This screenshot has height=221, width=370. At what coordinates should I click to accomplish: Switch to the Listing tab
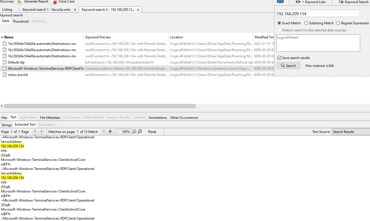click(x=7, y=10)
